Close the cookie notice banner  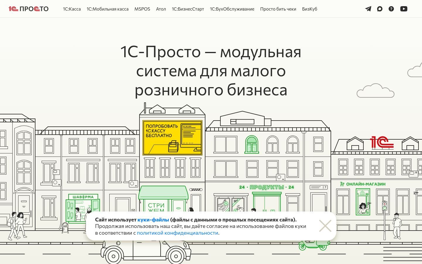pos(325,226)
